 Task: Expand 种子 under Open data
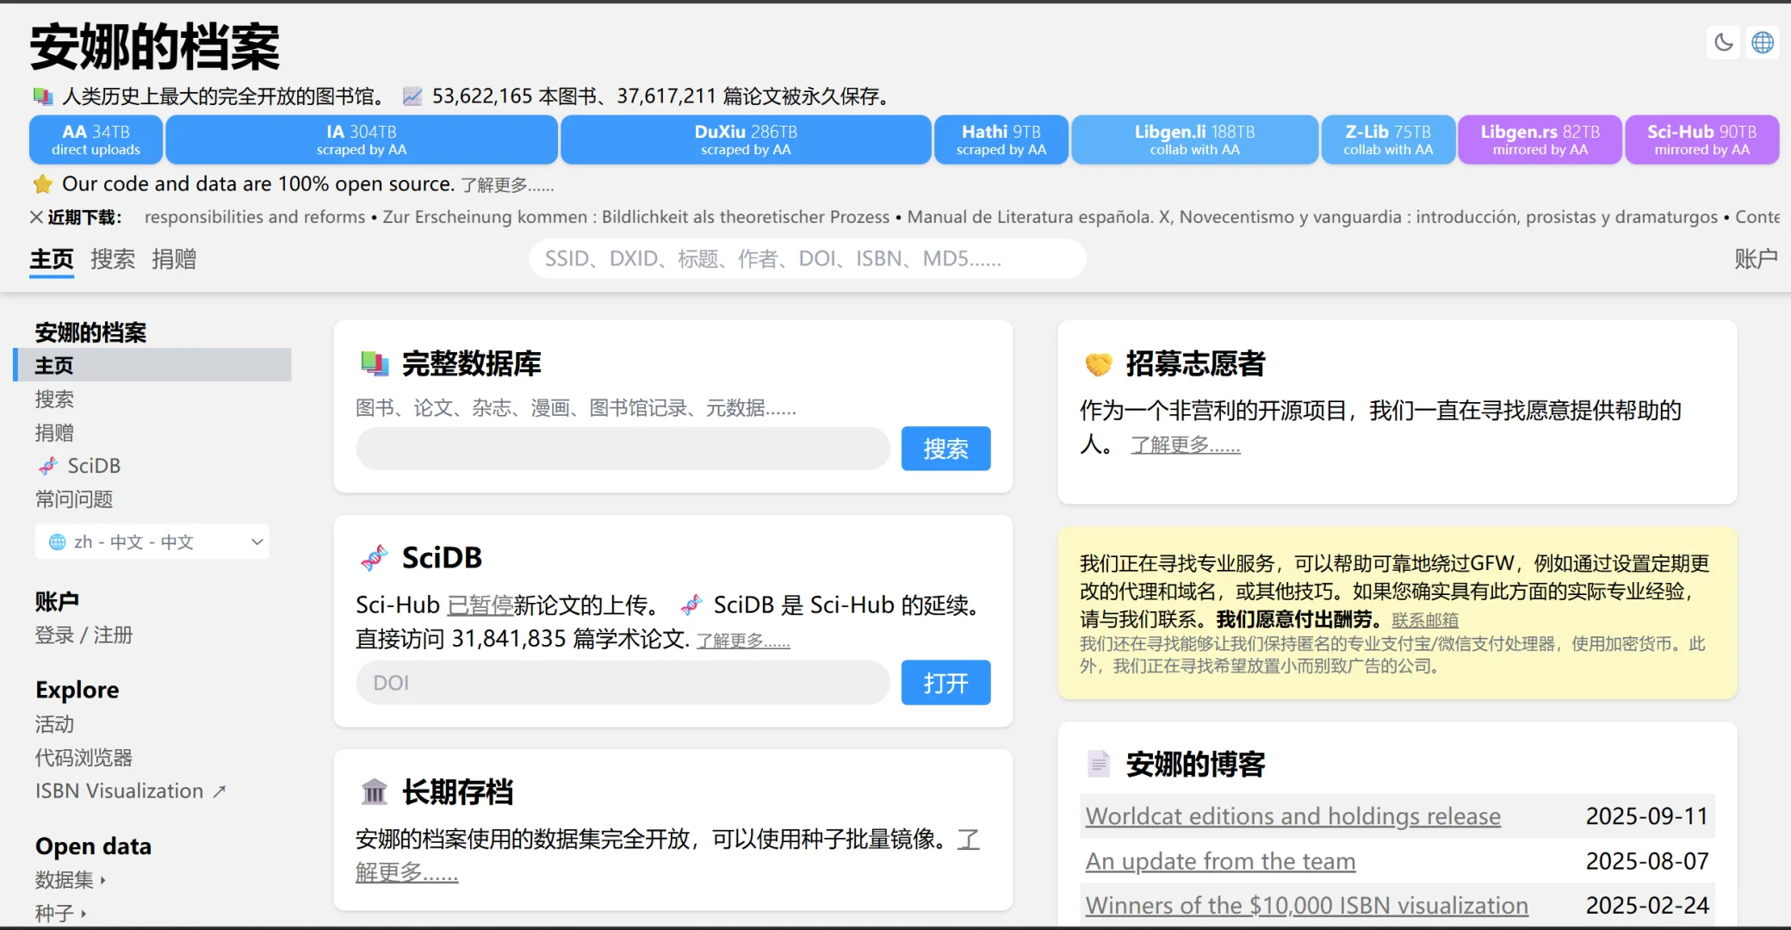tap(60, 913)
